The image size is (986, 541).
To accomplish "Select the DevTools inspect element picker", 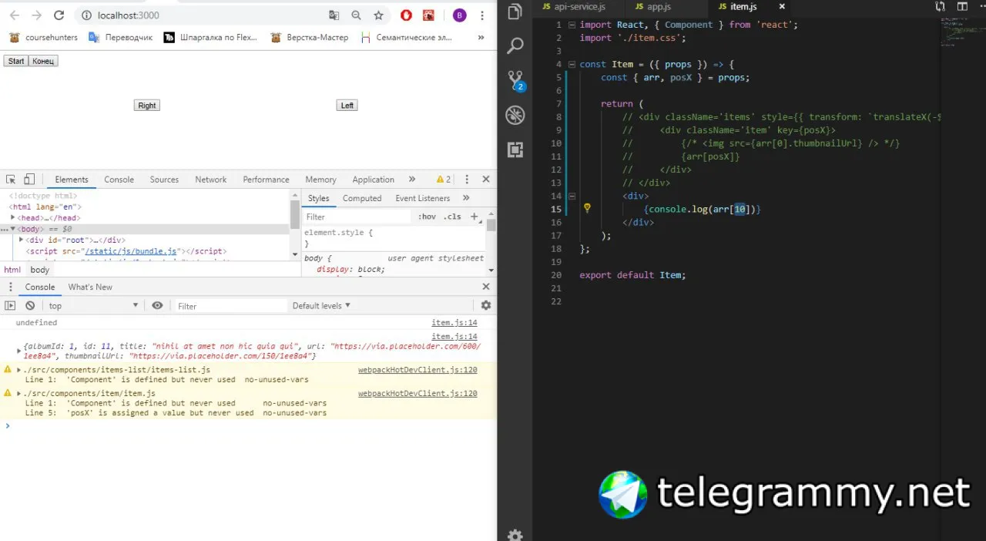I will coord(11,180).
